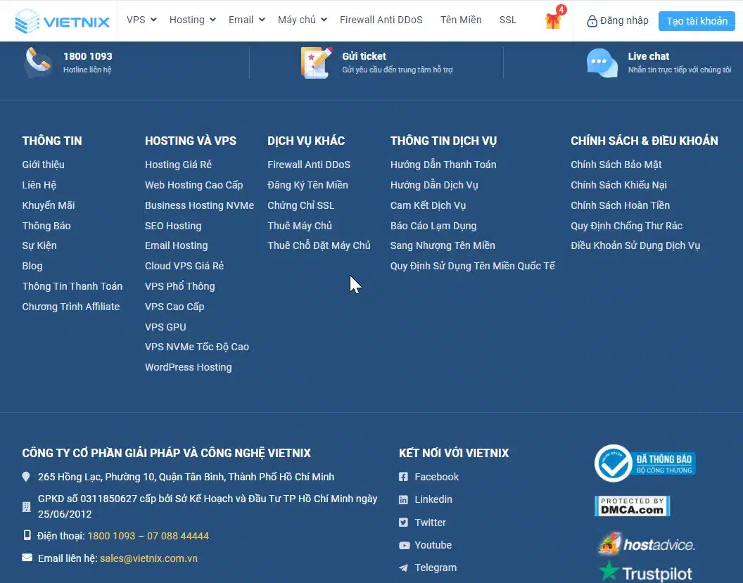Open the Giới thiệu link
The width and height of the screenshot is (743, 583).
tap(43, 165)
